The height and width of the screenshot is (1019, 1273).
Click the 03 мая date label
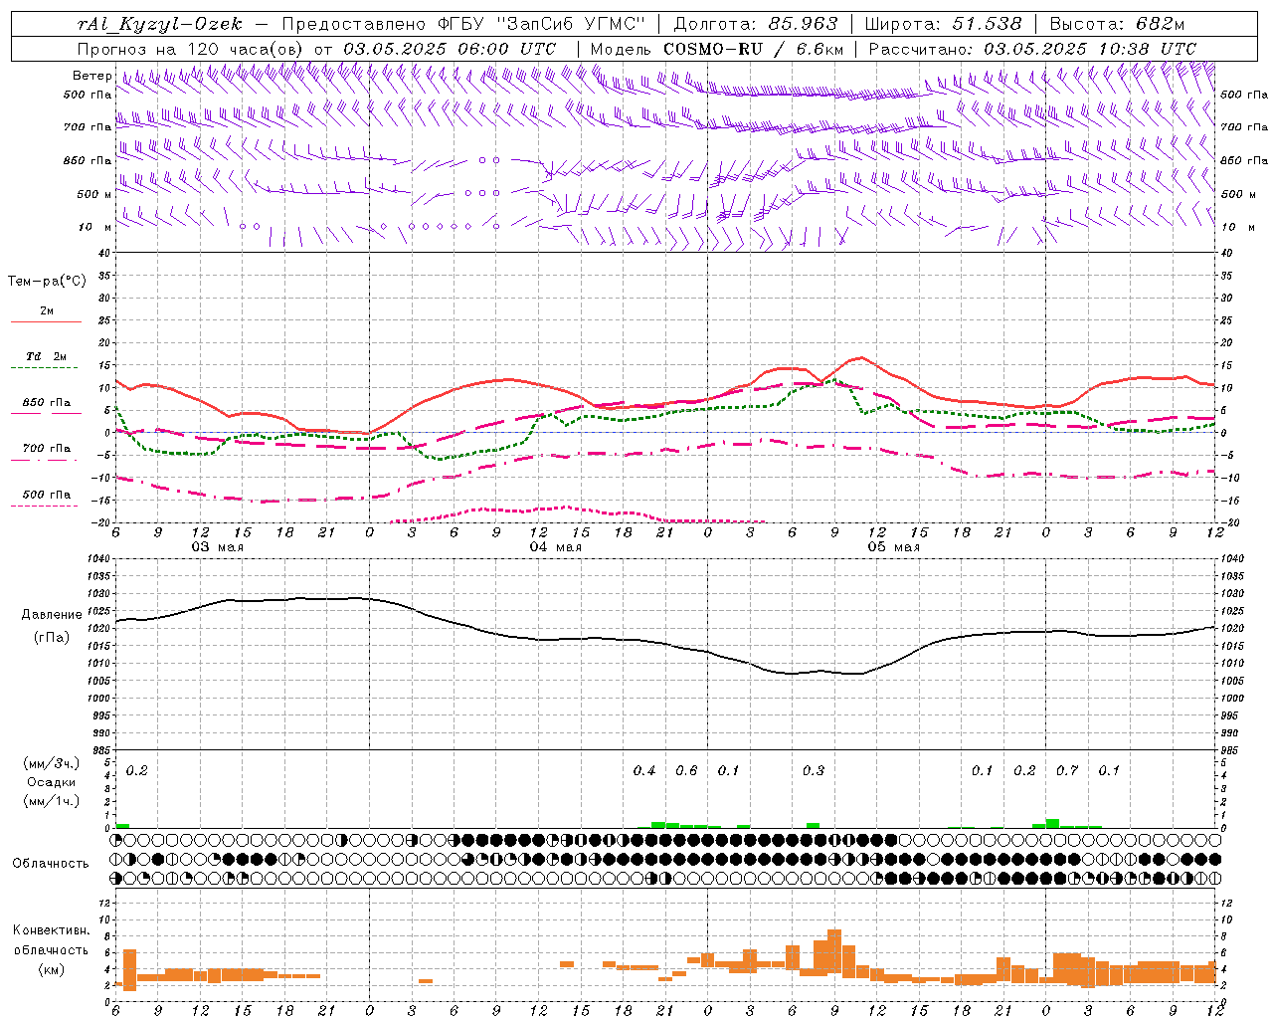(x=218, y=547)
